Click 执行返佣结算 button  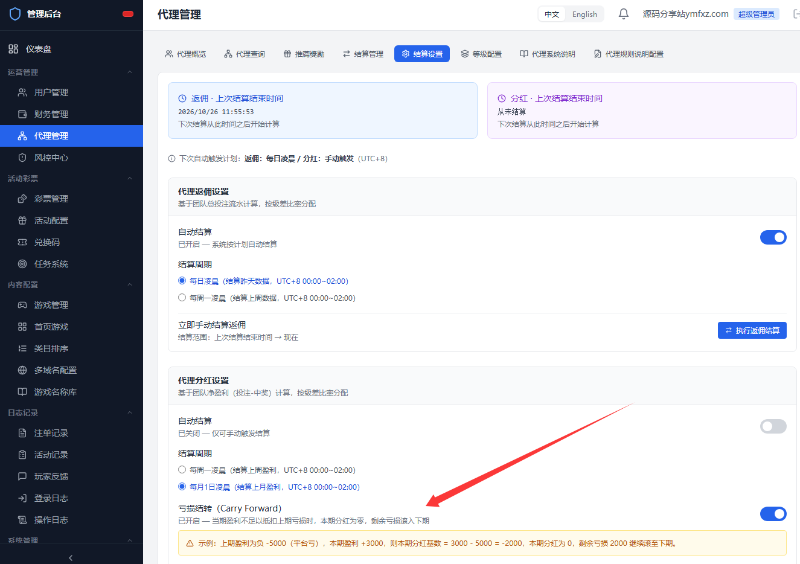tap(752, 330)
